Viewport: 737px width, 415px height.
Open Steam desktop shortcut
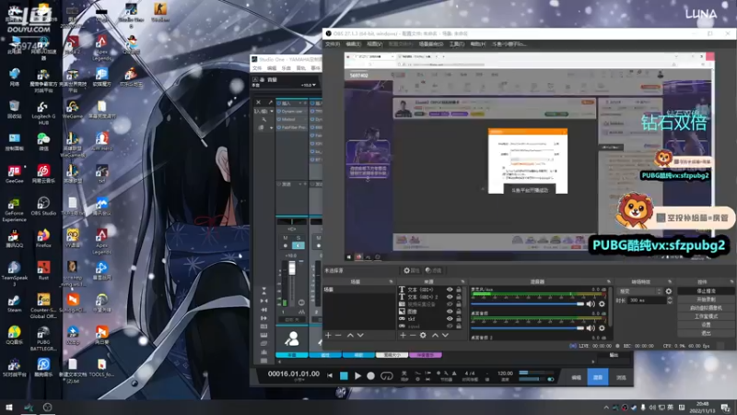click(14, 303)
